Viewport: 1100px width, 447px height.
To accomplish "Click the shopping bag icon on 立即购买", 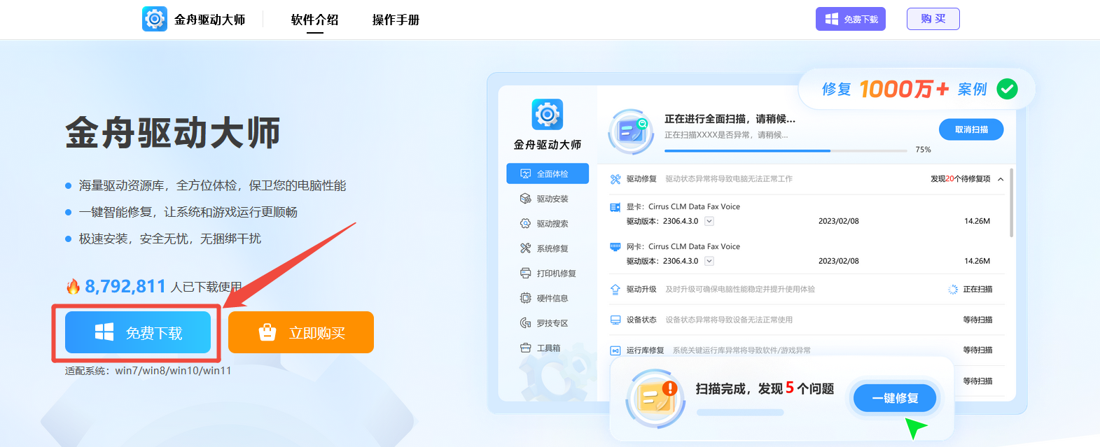I will click(267, 332).
